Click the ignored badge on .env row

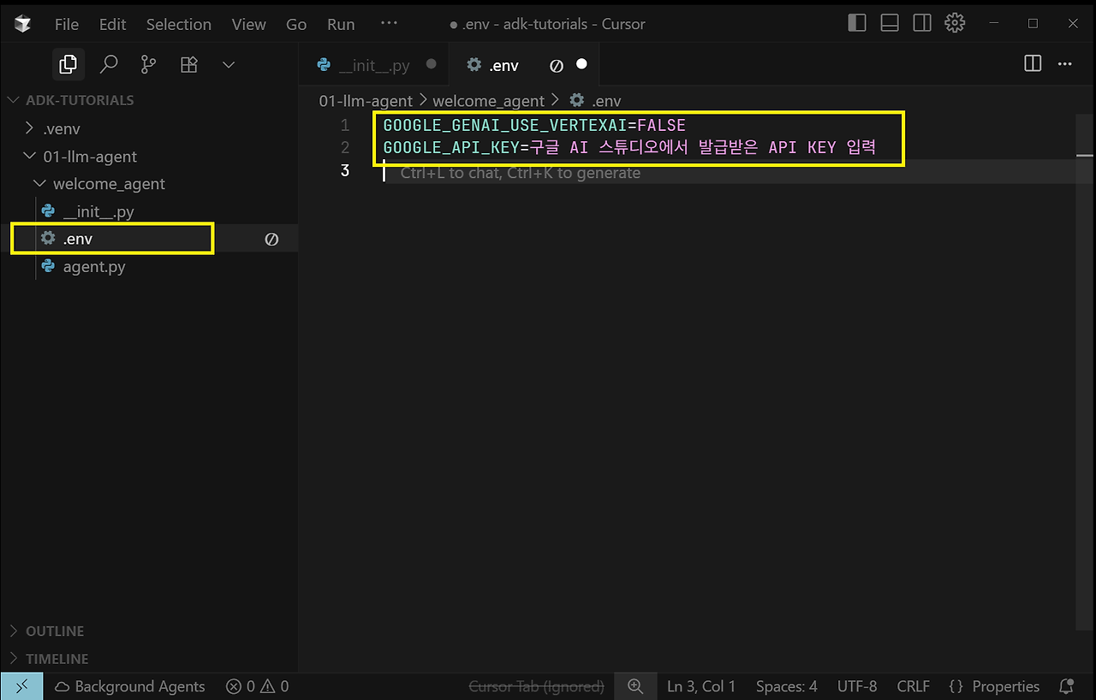click(x=271, y=240)
